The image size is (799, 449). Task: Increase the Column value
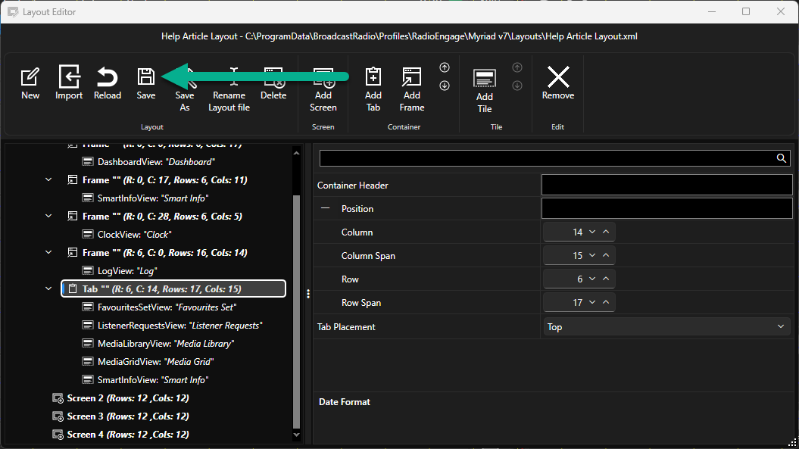(x=606, y=232)
